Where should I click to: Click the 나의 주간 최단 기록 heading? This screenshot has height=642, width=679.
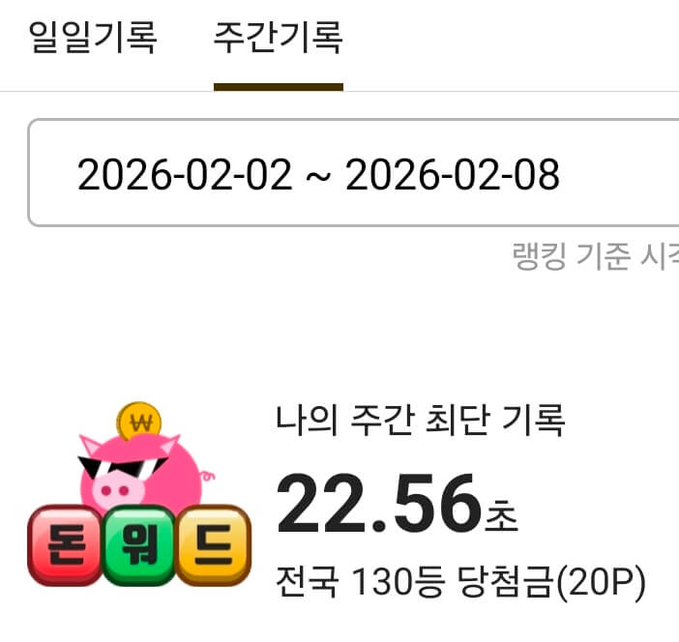click(420, 420)
